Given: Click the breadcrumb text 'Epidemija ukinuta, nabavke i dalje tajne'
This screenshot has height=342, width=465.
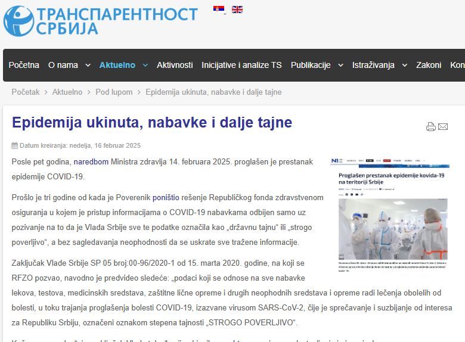Looking at the screenshot, I should [x=213, y=92].
